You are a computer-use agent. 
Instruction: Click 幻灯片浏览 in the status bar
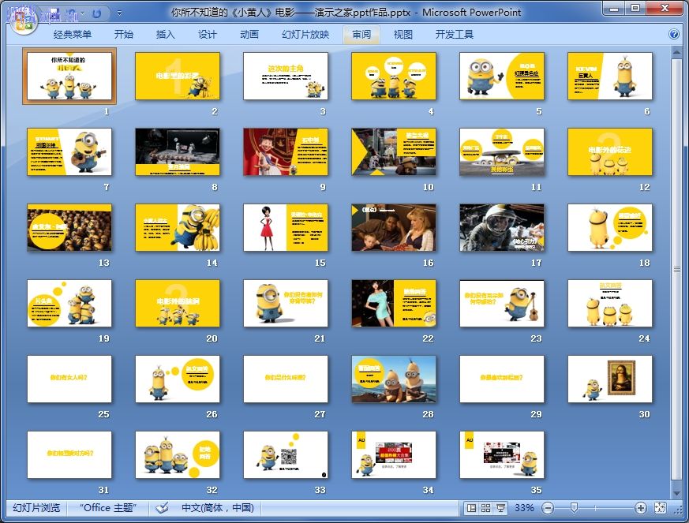tap(36, 508)
